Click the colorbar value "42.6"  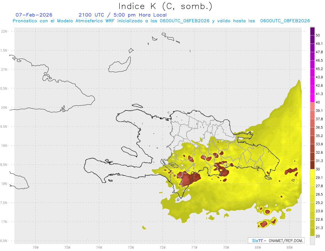click(x=319, y=86)
